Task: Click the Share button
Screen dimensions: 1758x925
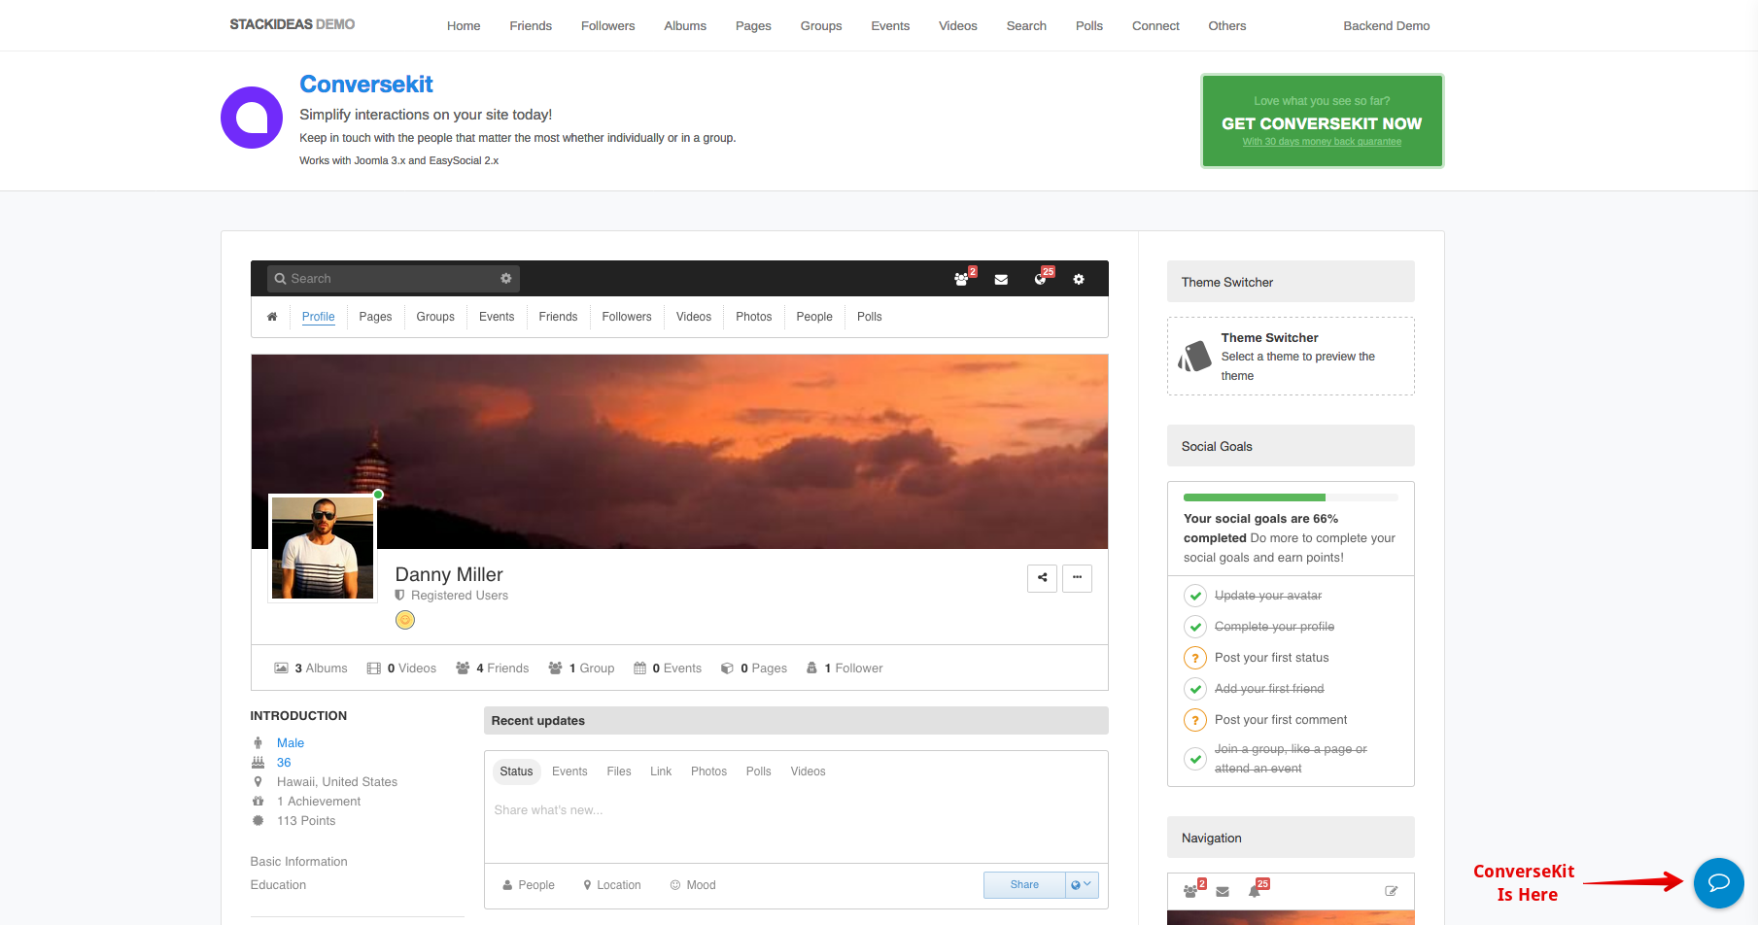Action: coord(1024,885)
